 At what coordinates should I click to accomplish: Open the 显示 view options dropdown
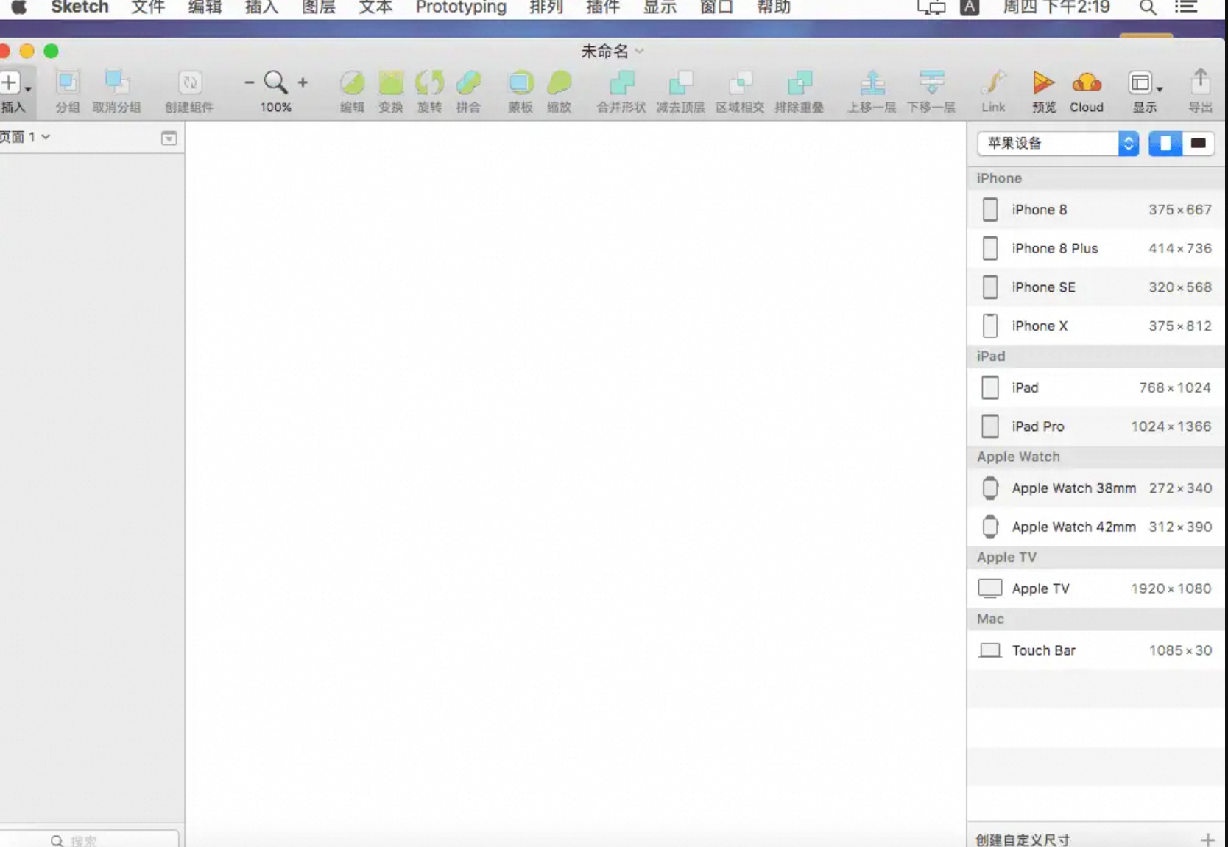[x=1145, y=91]
